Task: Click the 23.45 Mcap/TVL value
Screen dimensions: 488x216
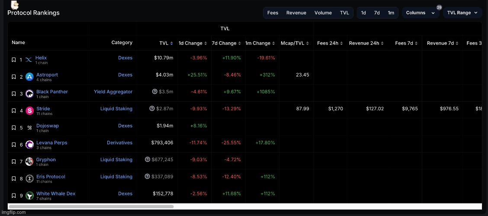Action: point(302,75)
